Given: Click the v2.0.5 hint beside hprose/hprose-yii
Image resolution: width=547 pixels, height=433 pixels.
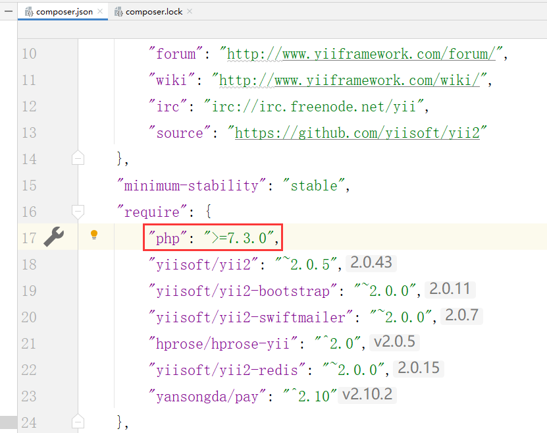Looking at the screenshot, I should click(x=394, y=342).
